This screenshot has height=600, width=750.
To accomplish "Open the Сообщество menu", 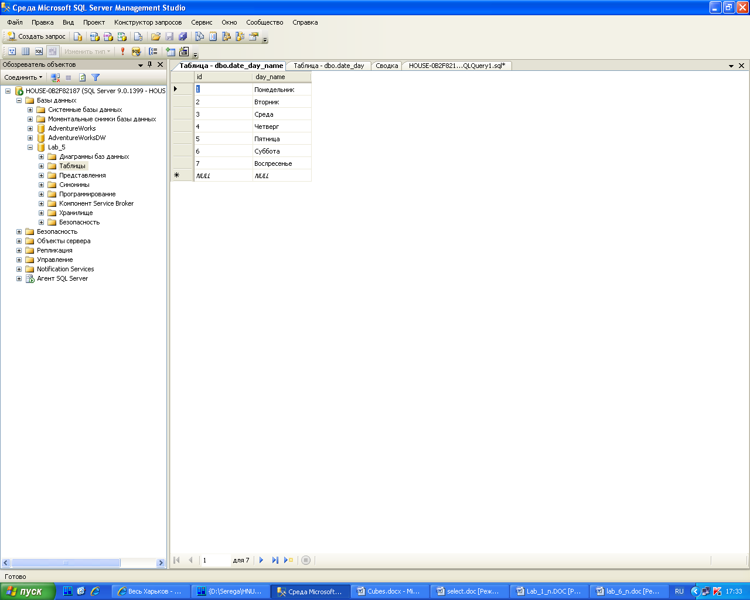I will (x=265, y=22).
